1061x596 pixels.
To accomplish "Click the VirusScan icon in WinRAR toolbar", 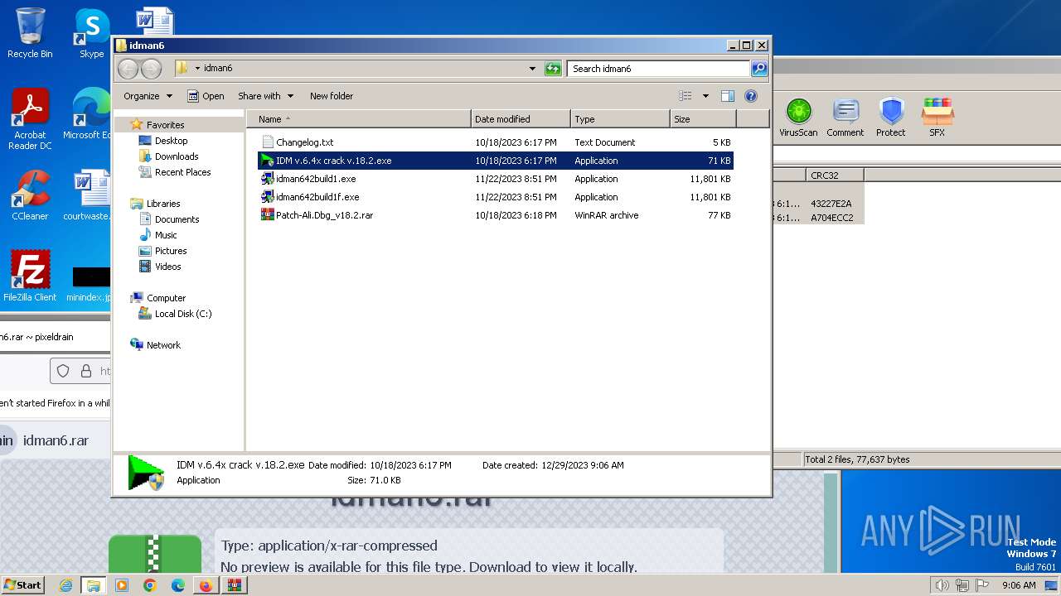I will 798,118.
